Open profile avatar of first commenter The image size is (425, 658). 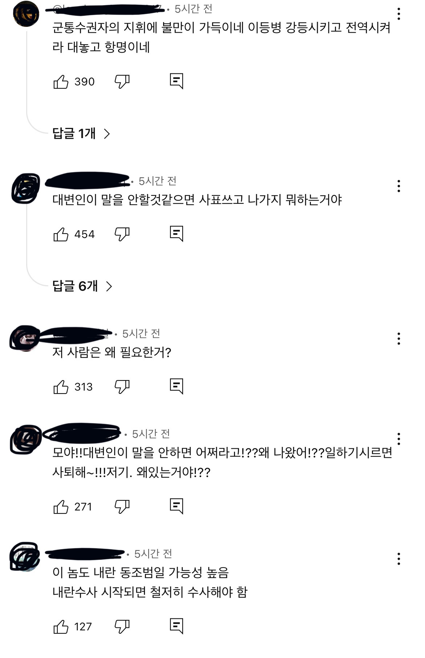tap(26, 14)
